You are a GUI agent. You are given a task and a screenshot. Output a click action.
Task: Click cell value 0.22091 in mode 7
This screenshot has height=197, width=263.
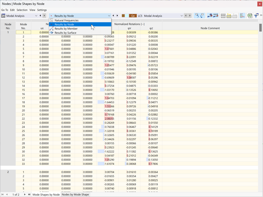tap(129, 57)
